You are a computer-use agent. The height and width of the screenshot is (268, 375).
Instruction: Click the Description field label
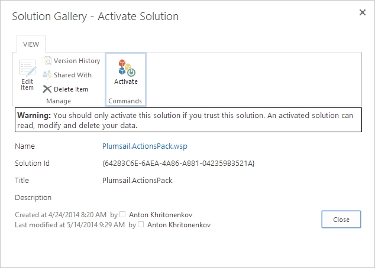tap(33, 198)
